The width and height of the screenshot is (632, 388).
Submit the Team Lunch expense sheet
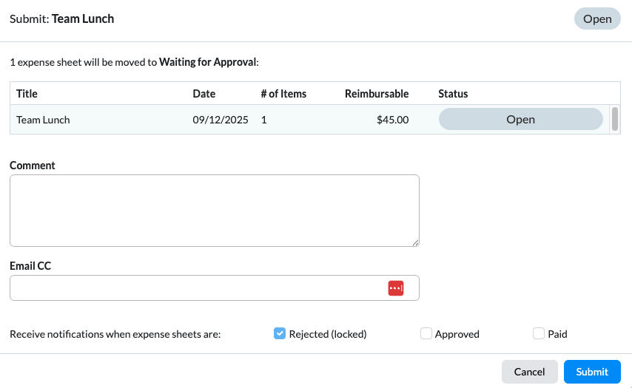592,372
